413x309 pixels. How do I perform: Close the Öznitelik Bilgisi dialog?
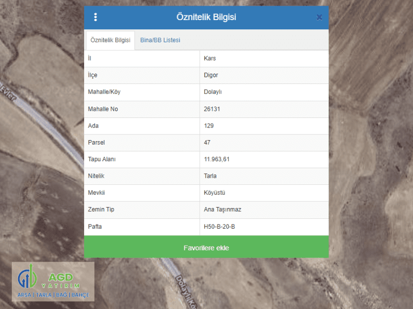tap(319, 18)
